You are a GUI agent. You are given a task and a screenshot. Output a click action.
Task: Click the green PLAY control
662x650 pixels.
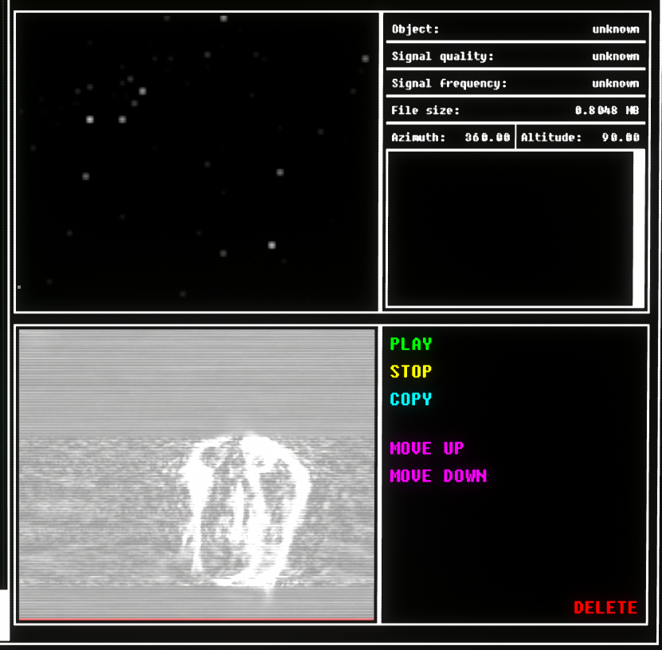410,345
